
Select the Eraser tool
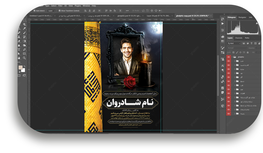coord(19,41)
